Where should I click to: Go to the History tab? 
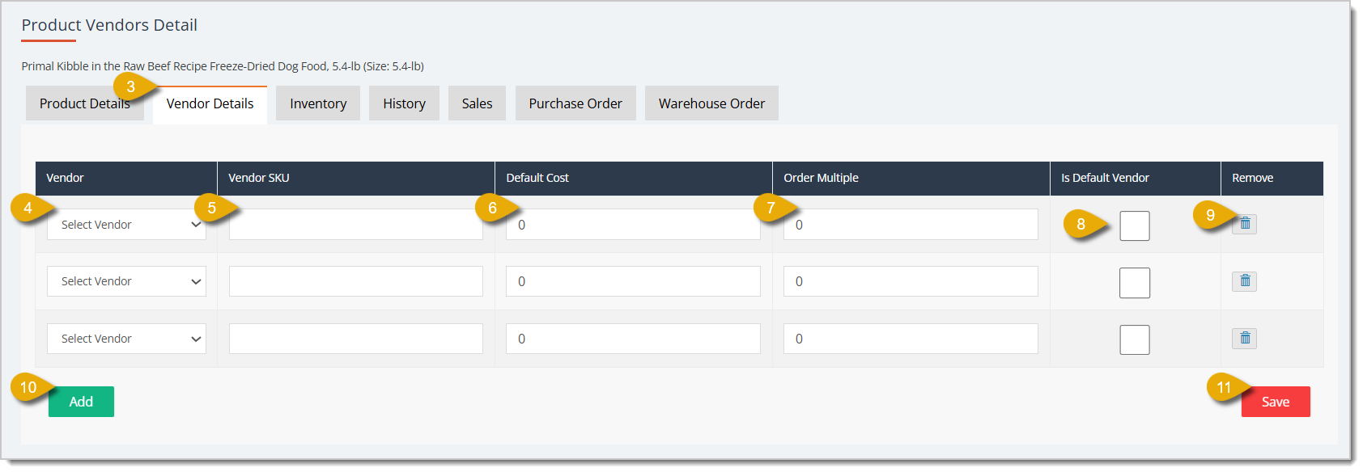[x=404, y=103]
